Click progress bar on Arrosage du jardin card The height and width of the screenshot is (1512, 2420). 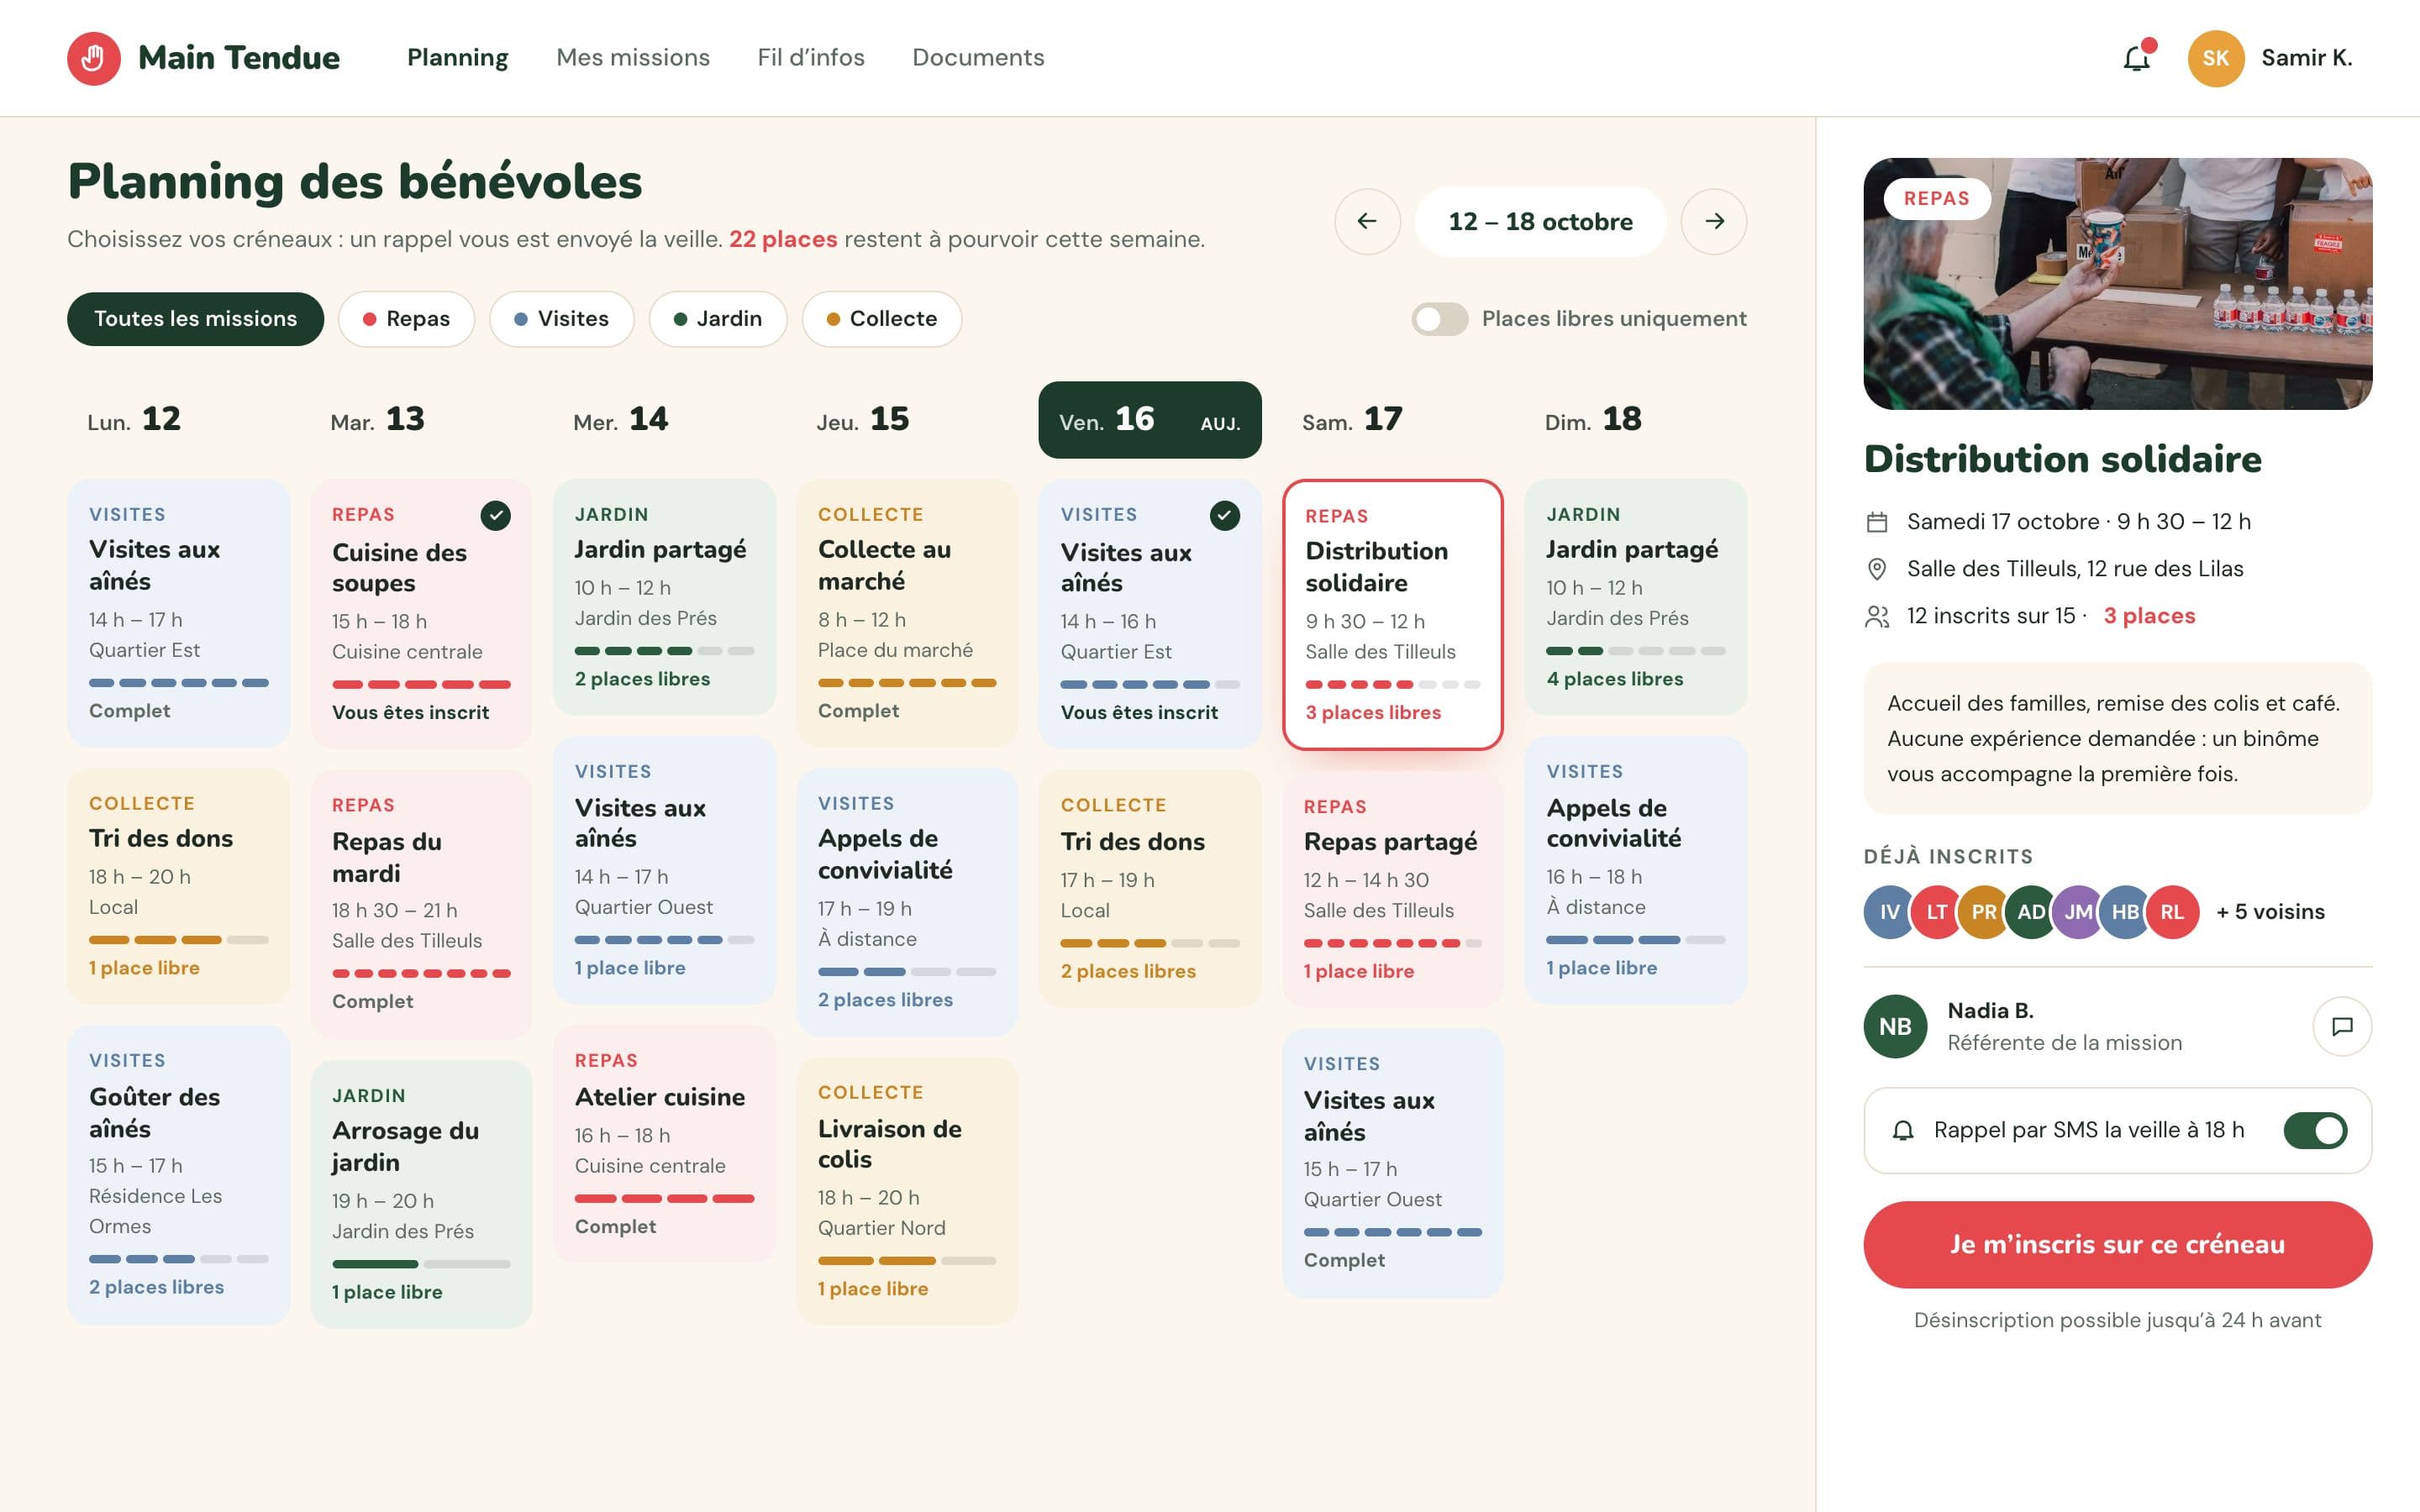tap(421, 1264)
